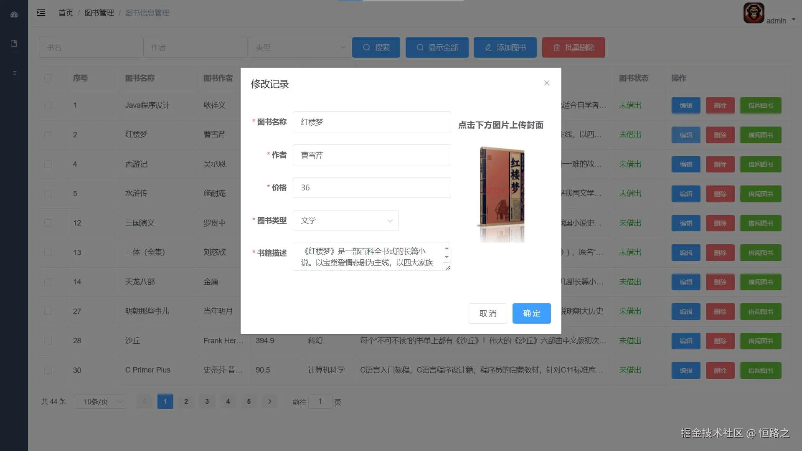Close the 修改记录 dialog with X
The image size is (802, 451).
point(546,83)
